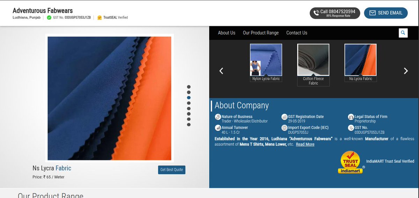
Task: Click the 40 L - 1.5 Cr turnover value
Action: (x=231, y=132)
